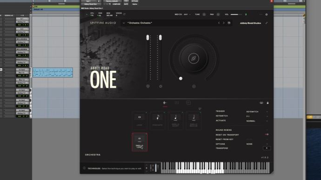Click the big knob white dot handle
Screen dimensions: 321x180
coord(181,78)
